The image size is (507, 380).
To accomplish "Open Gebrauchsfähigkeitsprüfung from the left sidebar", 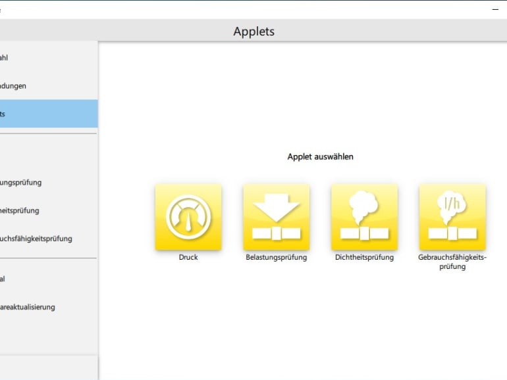I will tap(36, 239).
